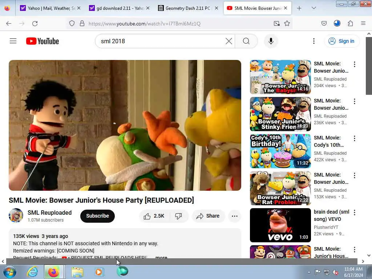
Task: Open the Windows Start menu
Action: point(10,272)
